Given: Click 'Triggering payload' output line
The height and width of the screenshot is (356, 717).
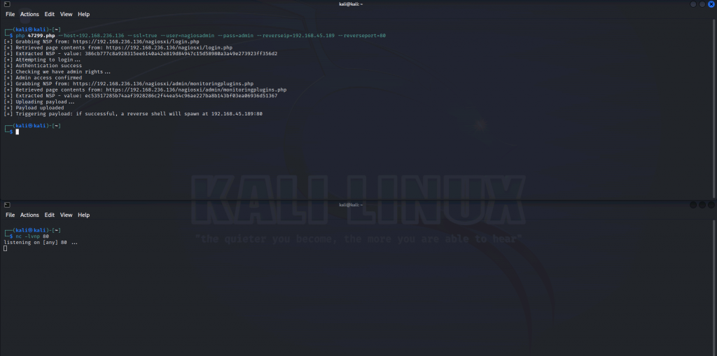Looking at the screenshot, I should 133,114.
